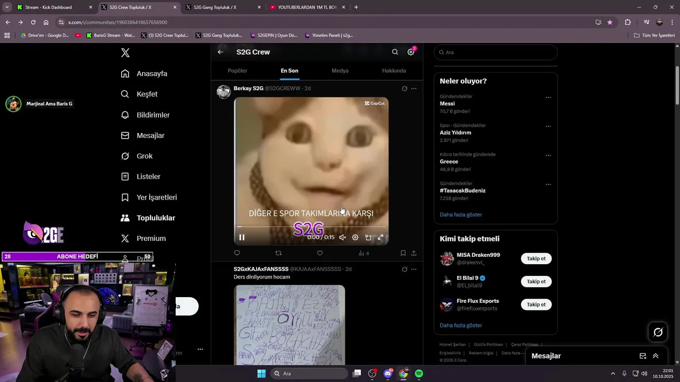Pause the video playback
This screenshot has width=680, height=382.
[242, 238]
